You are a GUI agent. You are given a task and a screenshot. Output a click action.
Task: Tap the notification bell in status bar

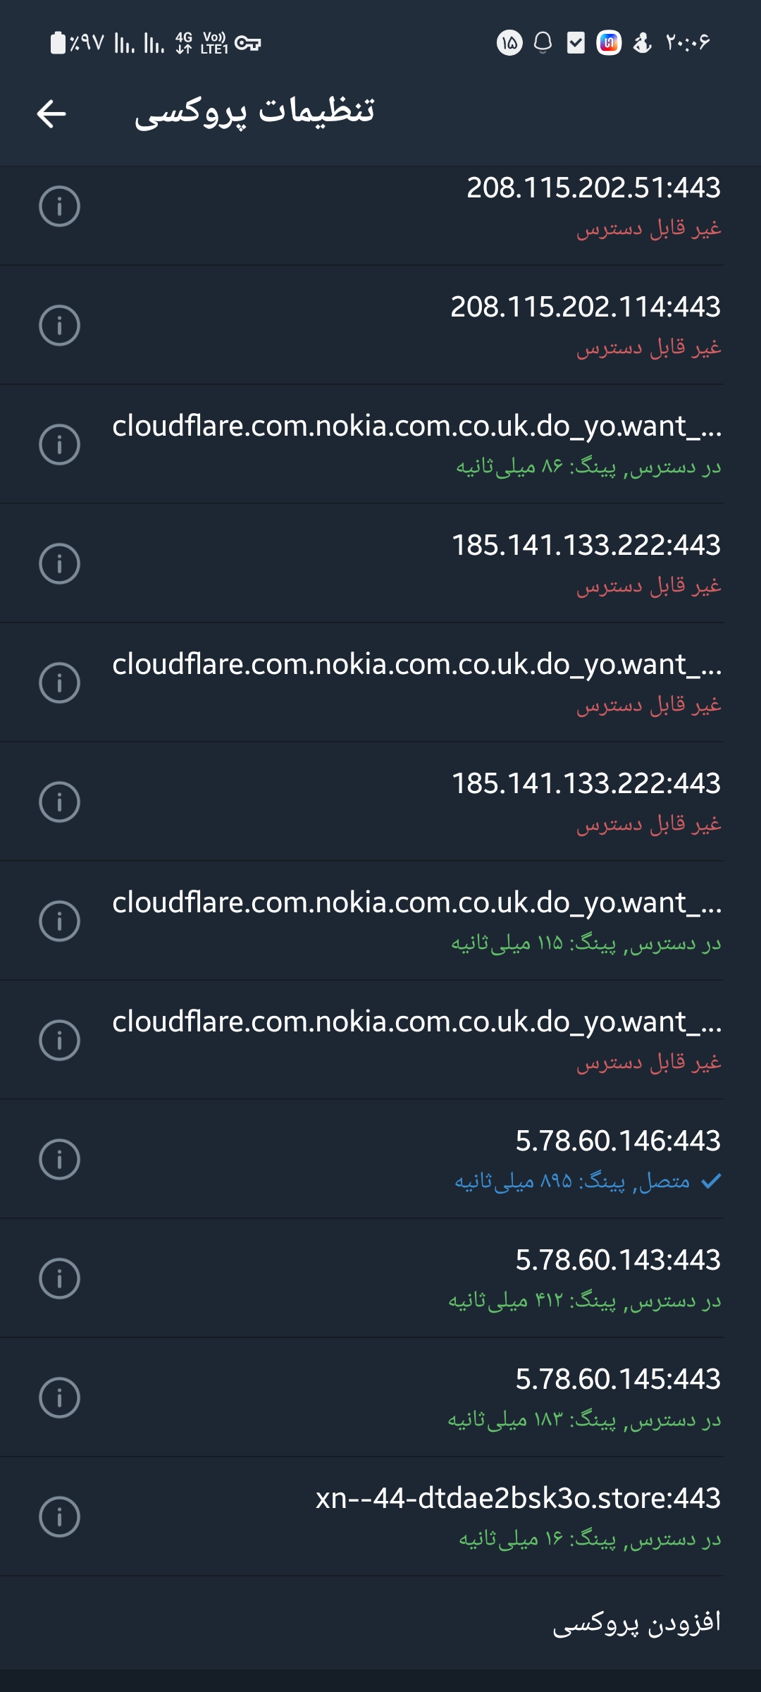[543, 43]
